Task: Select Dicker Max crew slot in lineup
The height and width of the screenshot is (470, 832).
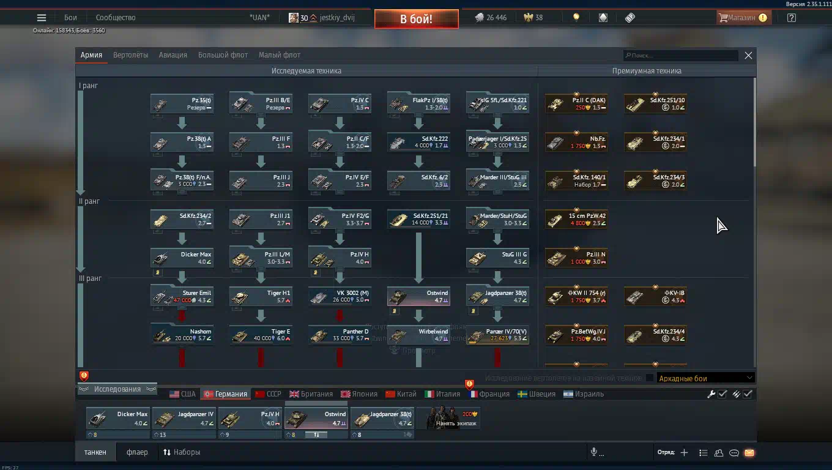Action: [x=118, y=419]
